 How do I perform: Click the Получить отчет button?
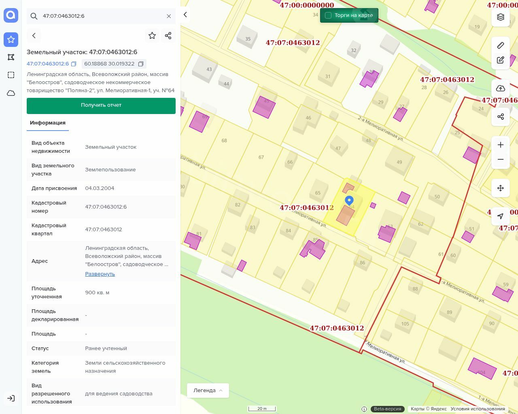click(x=101, y=105)
